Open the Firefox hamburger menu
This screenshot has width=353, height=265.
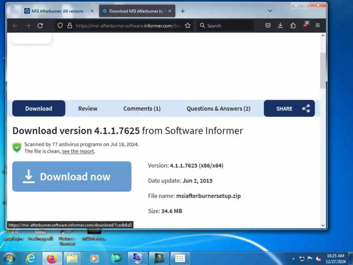(x=317, y=25)
